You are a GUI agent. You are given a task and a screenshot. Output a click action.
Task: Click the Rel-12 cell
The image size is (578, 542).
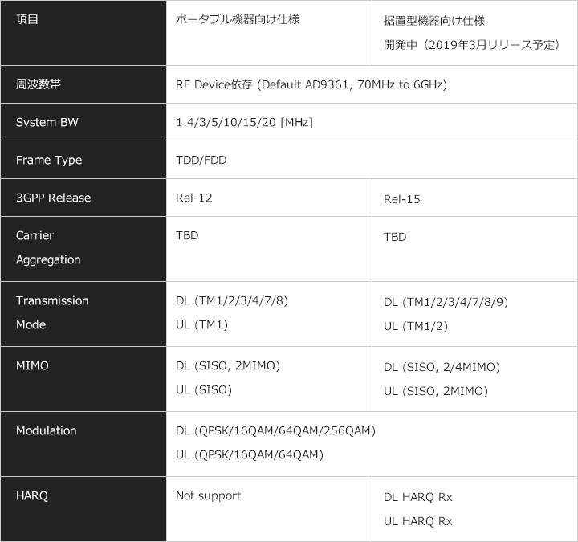pyautogui.click(x=269, y=198)
